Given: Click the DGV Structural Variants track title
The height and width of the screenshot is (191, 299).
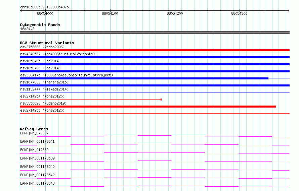Looking at the screenshot, I should click(47, 43).
